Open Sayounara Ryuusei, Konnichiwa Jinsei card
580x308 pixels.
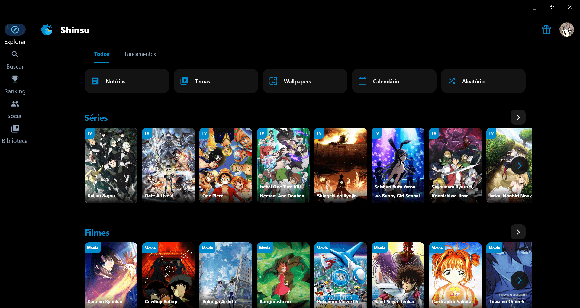pyautogui.click(x=455, y=165)
